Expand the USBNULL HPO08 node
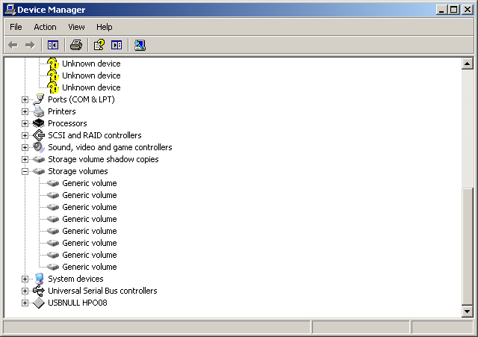Image resolution: width=478 pixels, height=337 pixels. [x=25, y=303]
